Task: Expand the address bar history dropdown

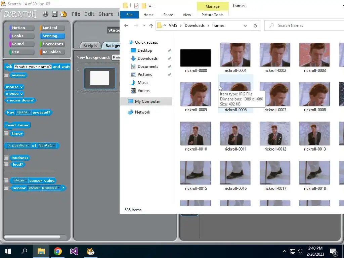Action: [x=245, y=26]
